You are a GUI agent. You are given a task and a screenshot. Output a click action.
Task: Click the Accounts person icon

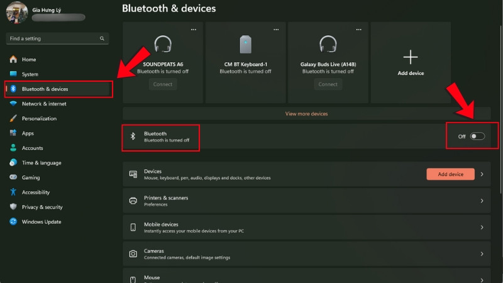click(x=13, y=148)
